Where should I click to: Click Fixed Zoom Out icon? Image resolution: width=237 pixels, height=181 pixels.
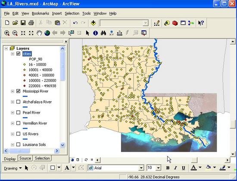point(31,33)
